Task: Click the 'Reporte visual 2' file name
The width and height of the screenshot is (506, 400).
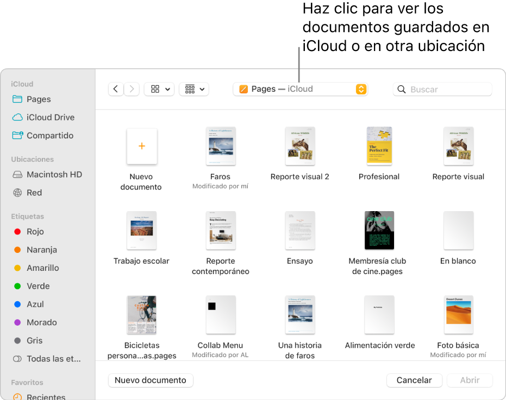Action: click(300, 176)
